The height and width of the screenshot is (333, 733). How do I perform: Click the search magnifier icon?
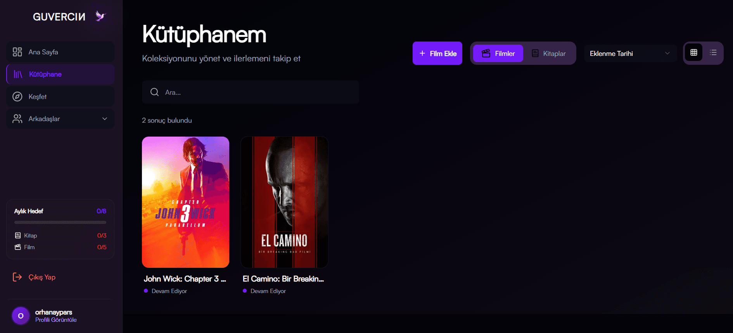point(154,92)
